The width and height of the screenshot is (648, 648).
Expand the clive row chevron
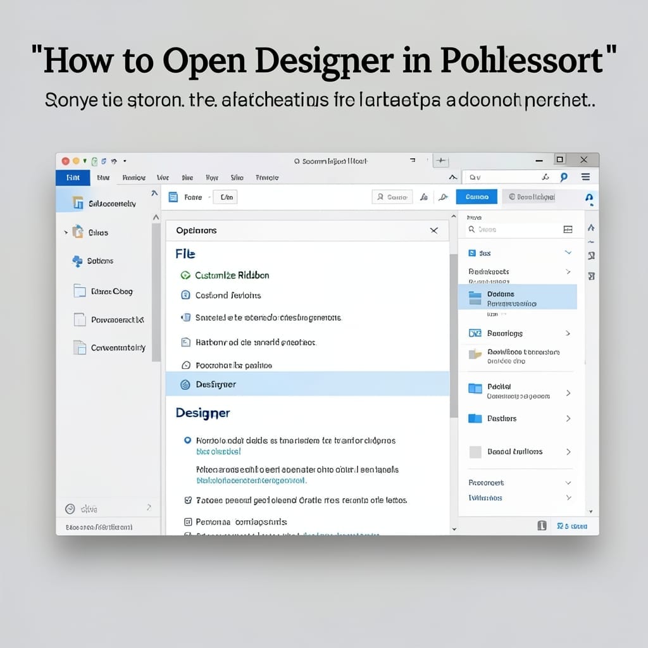149,507
